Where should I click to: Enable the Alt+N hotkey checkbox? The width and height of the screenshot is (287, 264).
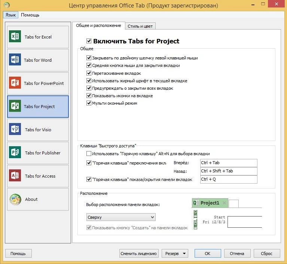click(x=89, y=153)
